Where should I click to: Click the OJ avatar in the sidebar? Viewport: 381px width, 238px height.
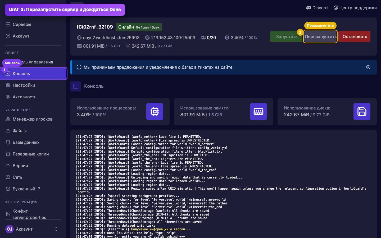[10, 229]
